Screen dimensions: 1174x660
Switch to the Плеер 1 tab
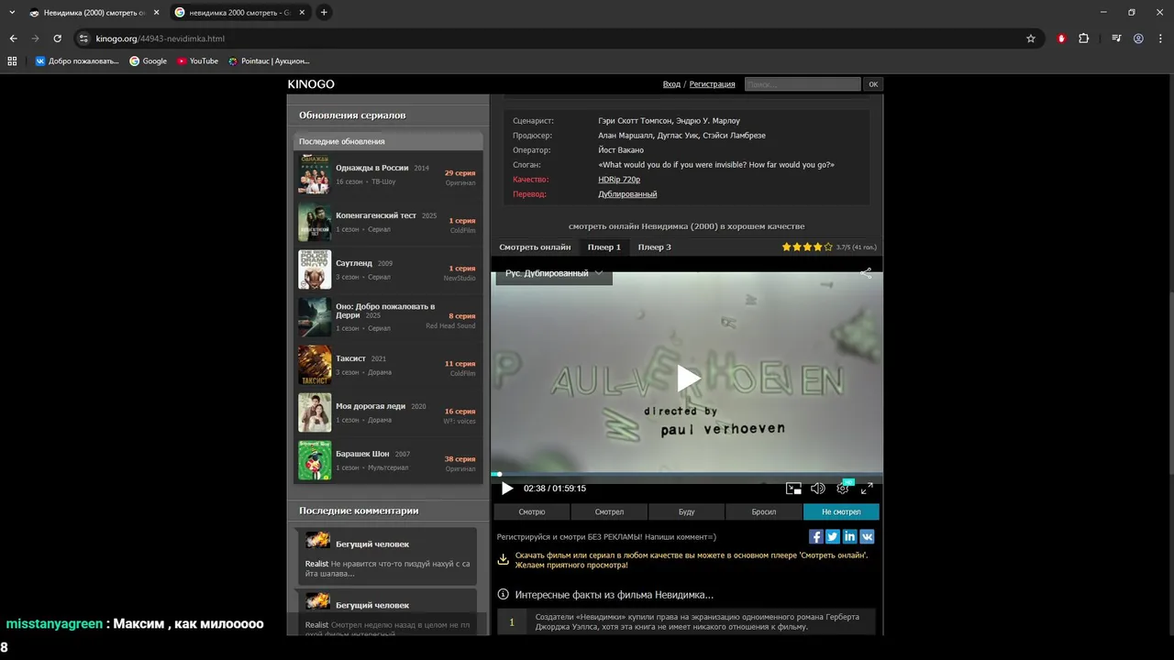tap(604, 247)
